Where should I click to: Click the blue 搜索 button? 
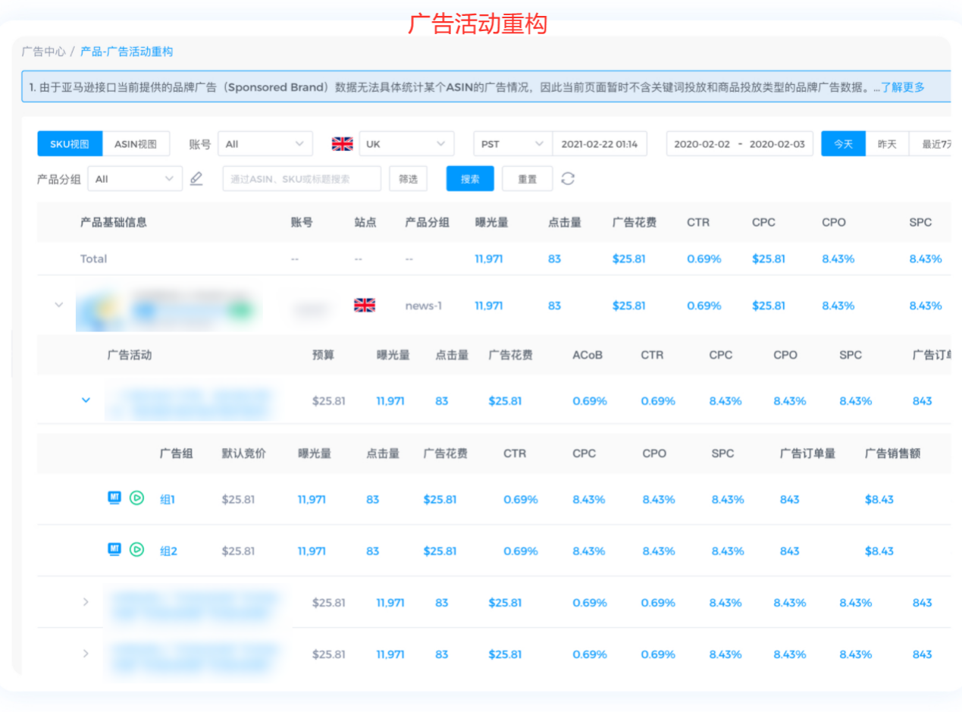point(470,179)
